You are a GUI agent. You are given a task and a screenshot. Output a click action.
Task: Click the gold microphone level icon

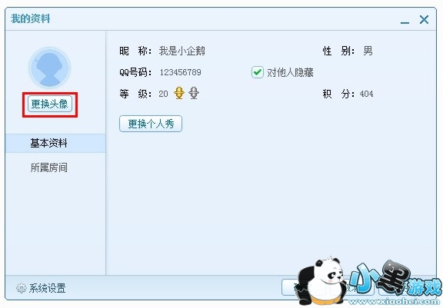pyautogui.click(x=179, y=93)
